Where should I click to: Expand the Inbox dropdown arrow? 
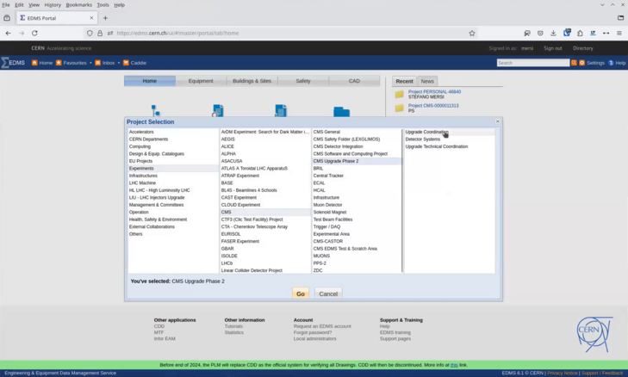(x=119, y=63)
